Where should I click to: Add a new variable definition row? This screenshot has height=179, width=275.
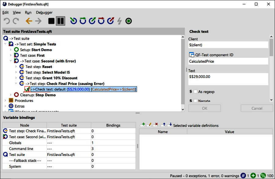click(x=142, y=125)
